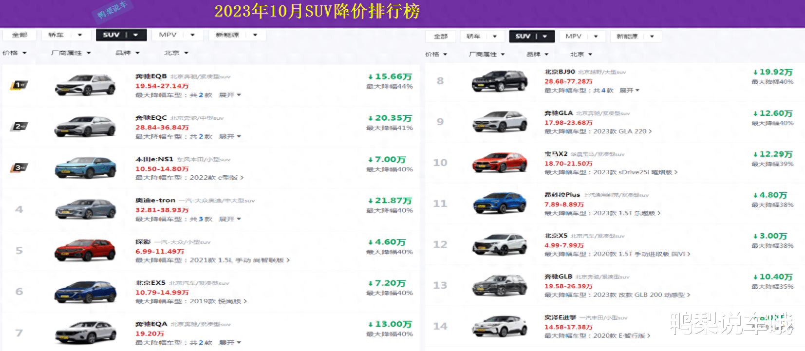Click the 北京BJ90 model name
Viewport: 805px width, 351px height.
click(x=560, y=72)
